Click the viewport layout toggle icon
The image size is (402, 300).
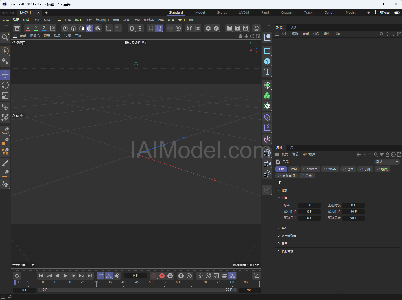pyautogui.click(x=258, y=36)
